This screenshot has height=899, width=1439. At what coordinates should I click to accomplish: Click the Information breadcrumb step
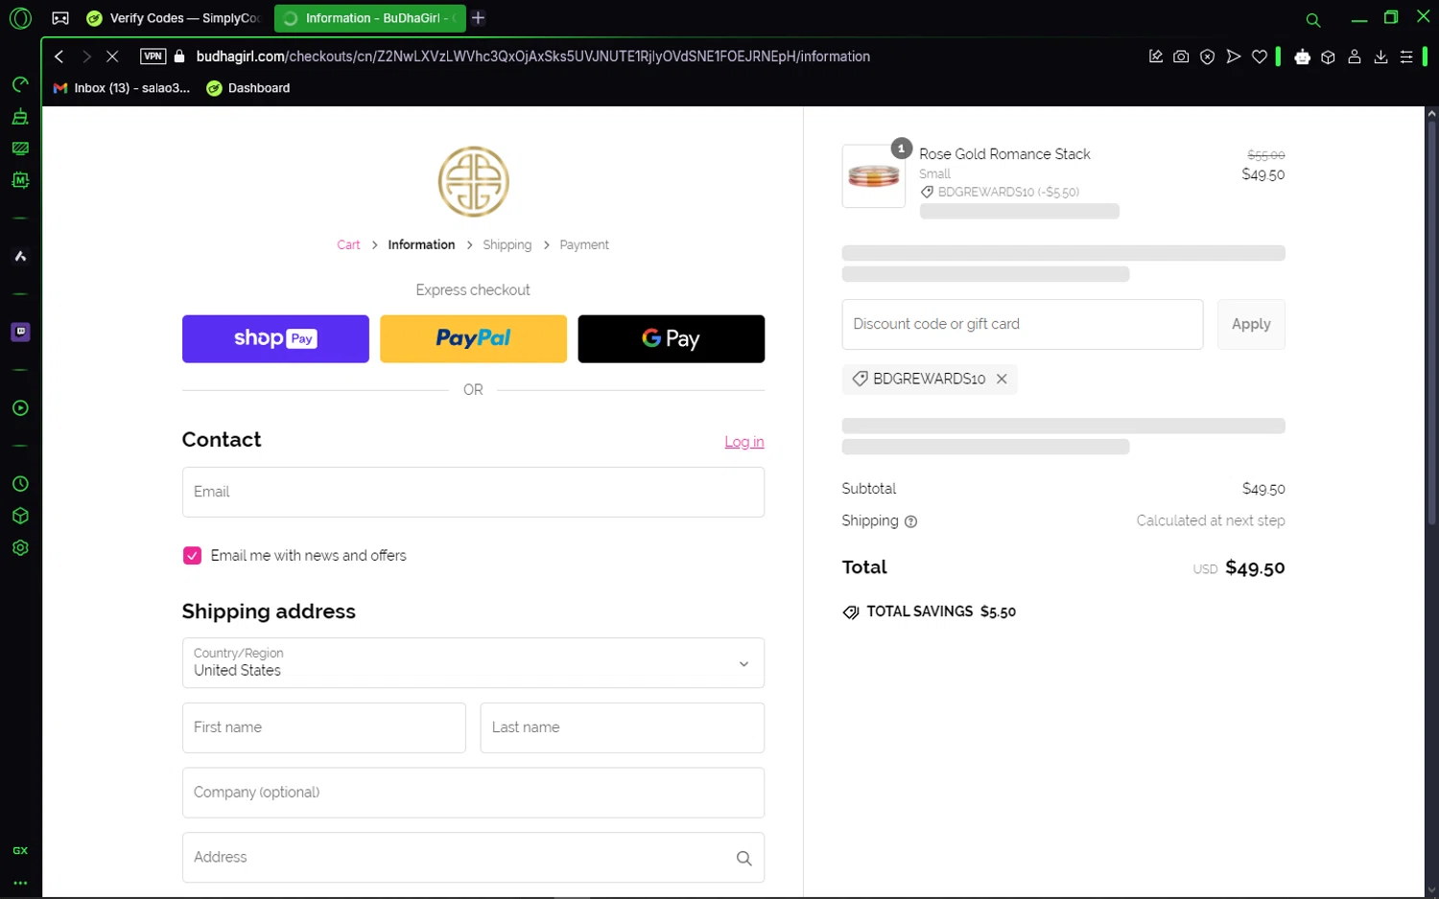[421, 245]
